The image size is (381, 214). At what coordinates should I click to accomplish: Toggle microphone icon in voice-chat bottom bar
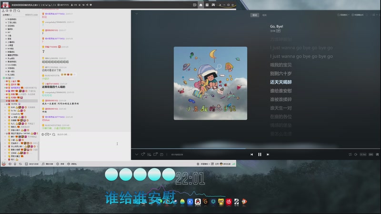(x=15, y=164)
